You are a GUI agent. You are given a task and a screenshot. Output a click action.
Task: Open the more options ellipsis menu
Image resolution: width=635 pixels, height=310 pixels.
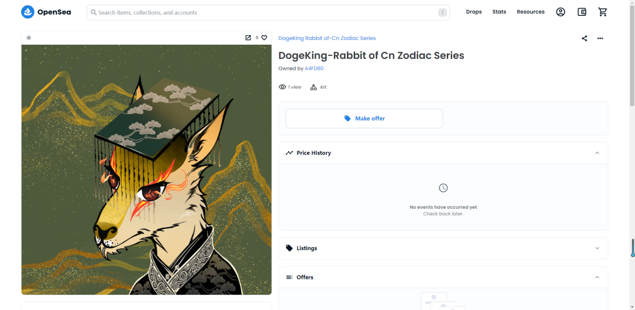point(600,38)
